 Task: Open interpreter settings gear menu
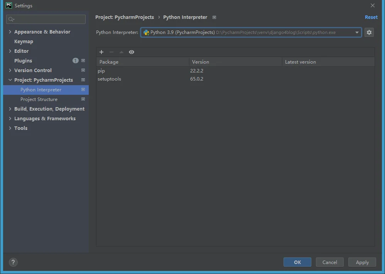click(x=369, y=32)
